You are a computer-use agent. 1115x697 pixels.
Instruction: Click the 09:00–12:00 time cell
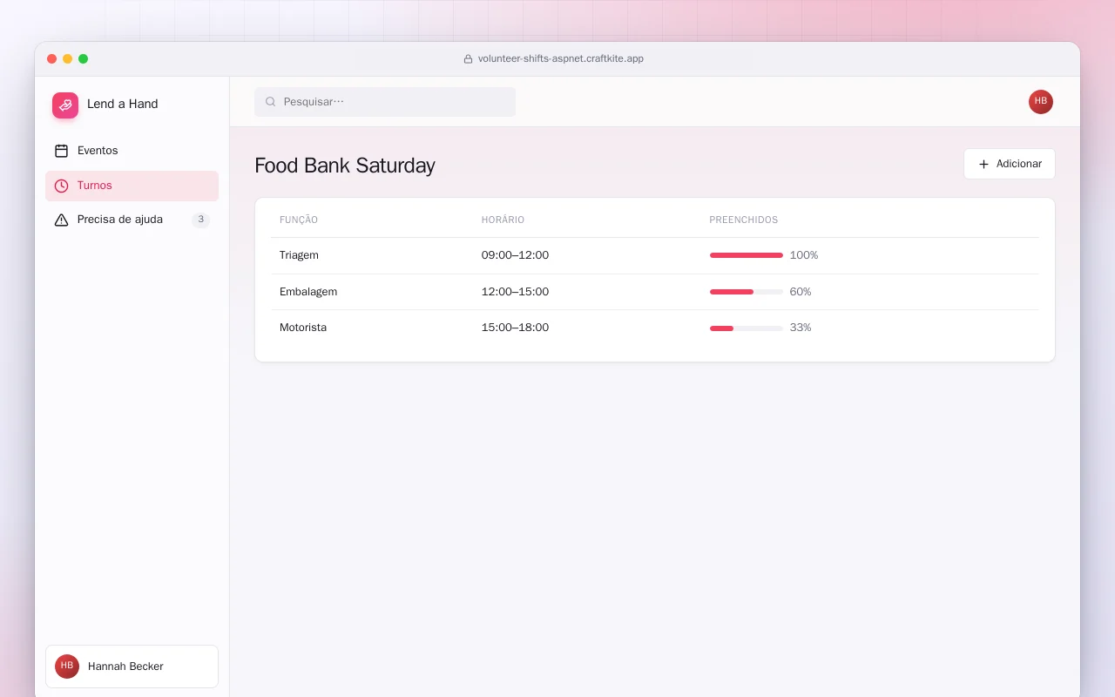[x=515, y=255]
